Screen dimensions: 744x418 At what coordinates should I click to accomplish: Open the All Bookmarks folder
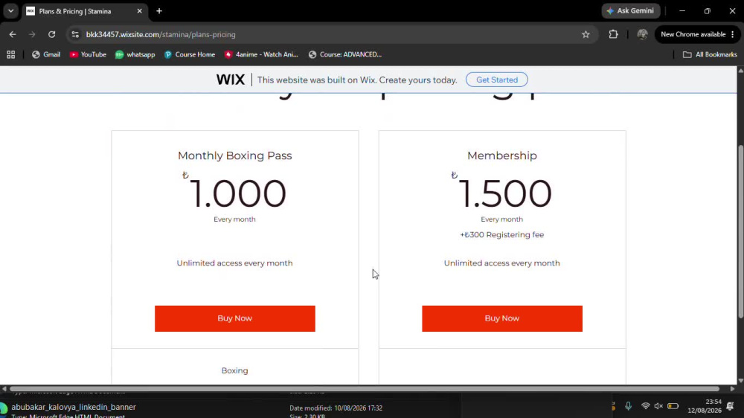pos(710,54)
